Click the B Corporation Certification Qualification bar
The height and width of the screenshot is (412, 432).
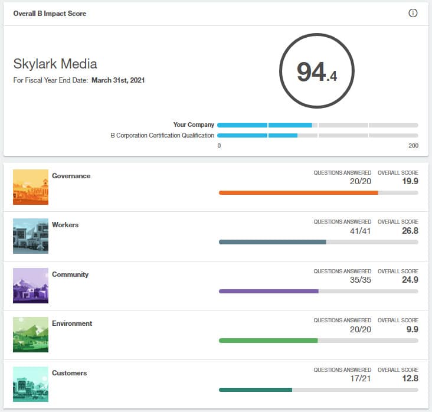click(x=318, y=136)
